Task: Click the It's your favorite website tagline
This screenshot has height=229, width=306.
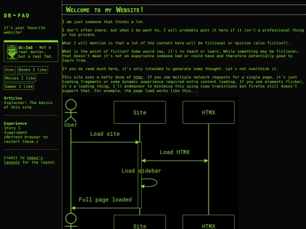Action: click(24, 30)
